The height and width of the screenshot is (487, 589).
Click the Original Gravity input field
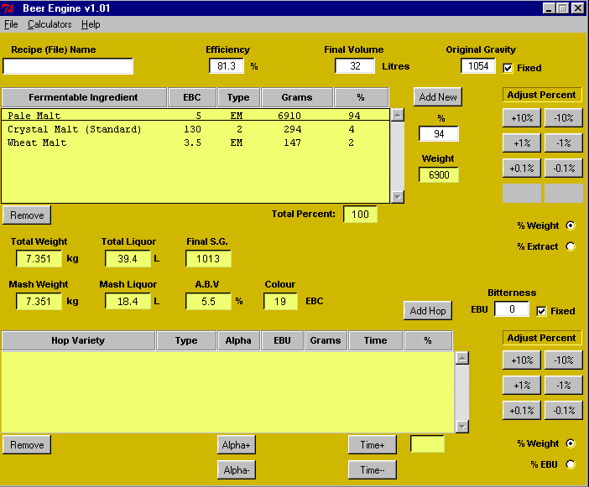click(477, 66)
